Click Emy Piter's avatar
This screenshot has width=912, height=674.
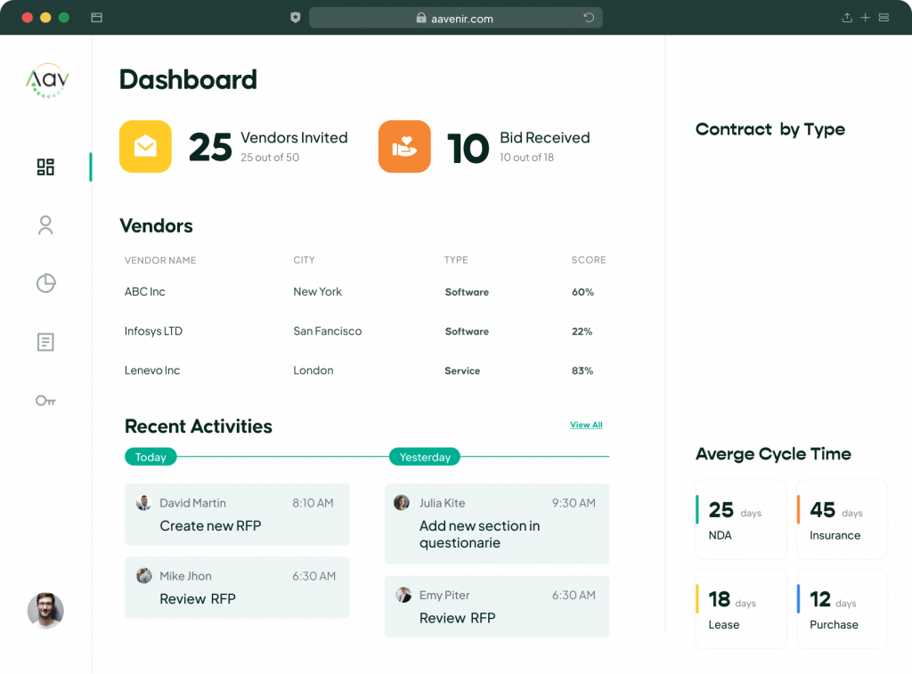click(x=403, y=595)
